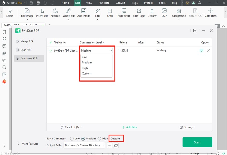Open the Background tool
Screen dimensions: 227x155
179,13
